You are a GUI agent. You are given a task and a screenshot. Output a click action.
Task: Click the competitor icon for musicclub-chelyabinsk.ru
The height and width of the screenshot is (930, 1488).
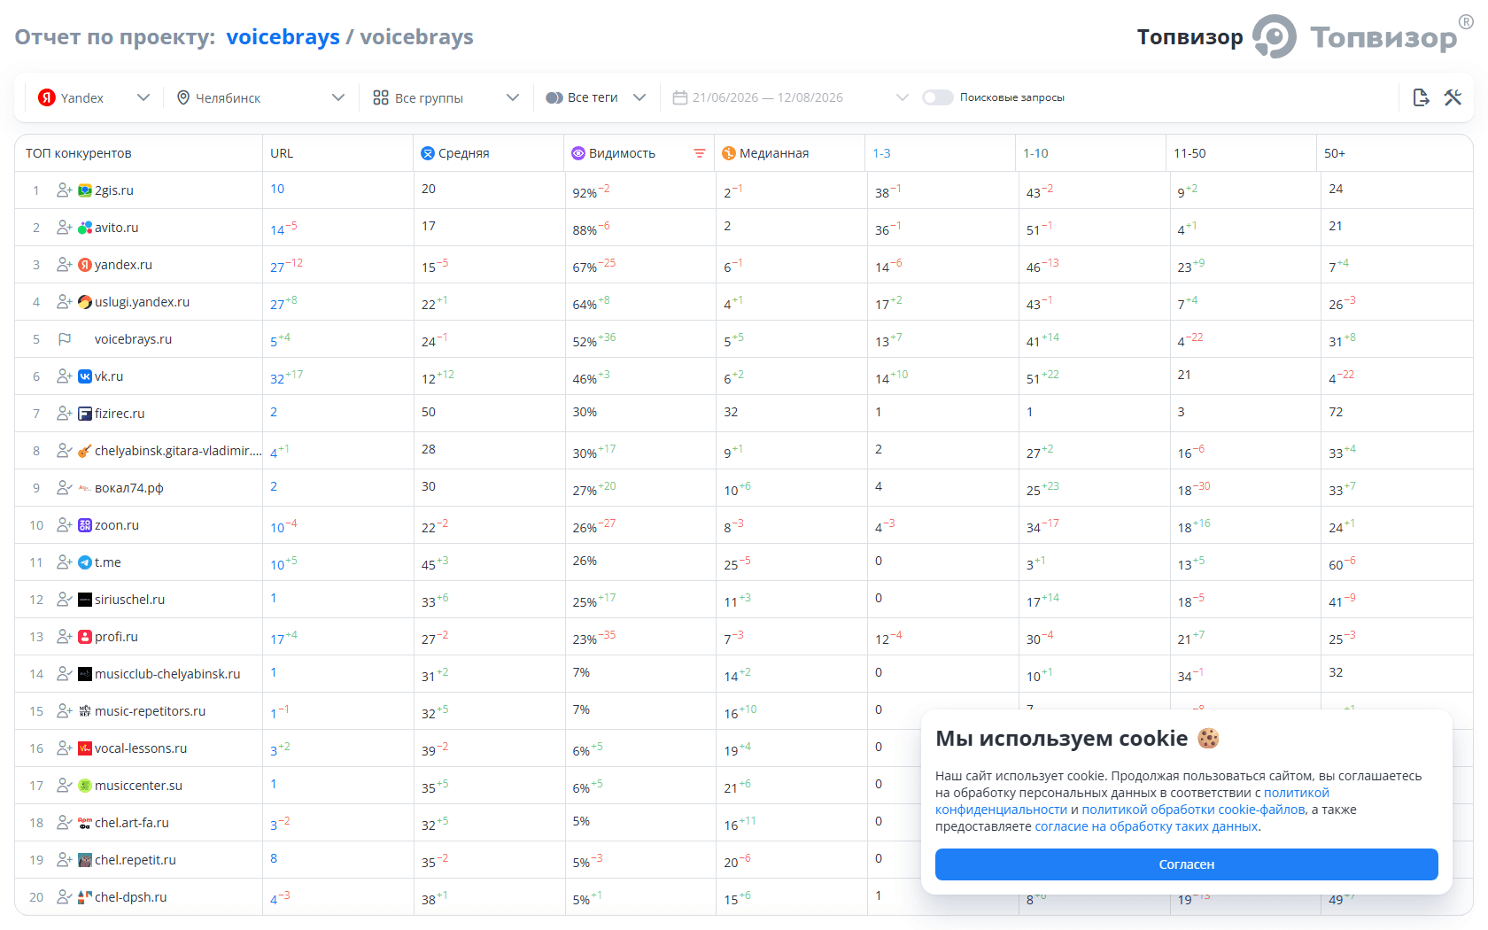coord(64,674)
